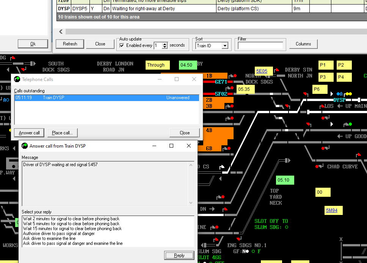Click the 5E05 train link
Viewport: 367px width, 263px height.
point(262,71)
